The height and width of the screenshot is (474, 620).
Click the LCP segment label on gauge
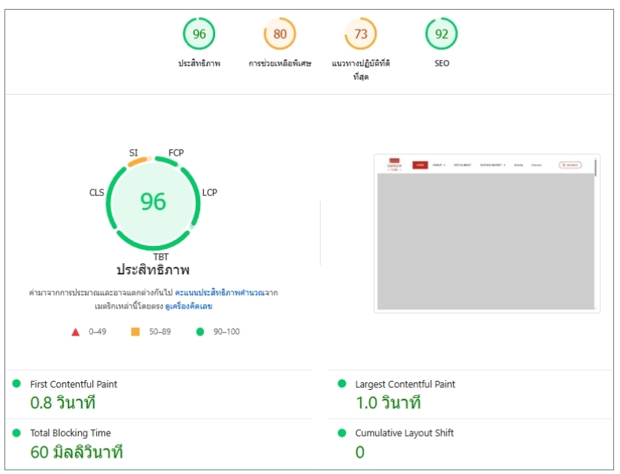coord(210,192)
